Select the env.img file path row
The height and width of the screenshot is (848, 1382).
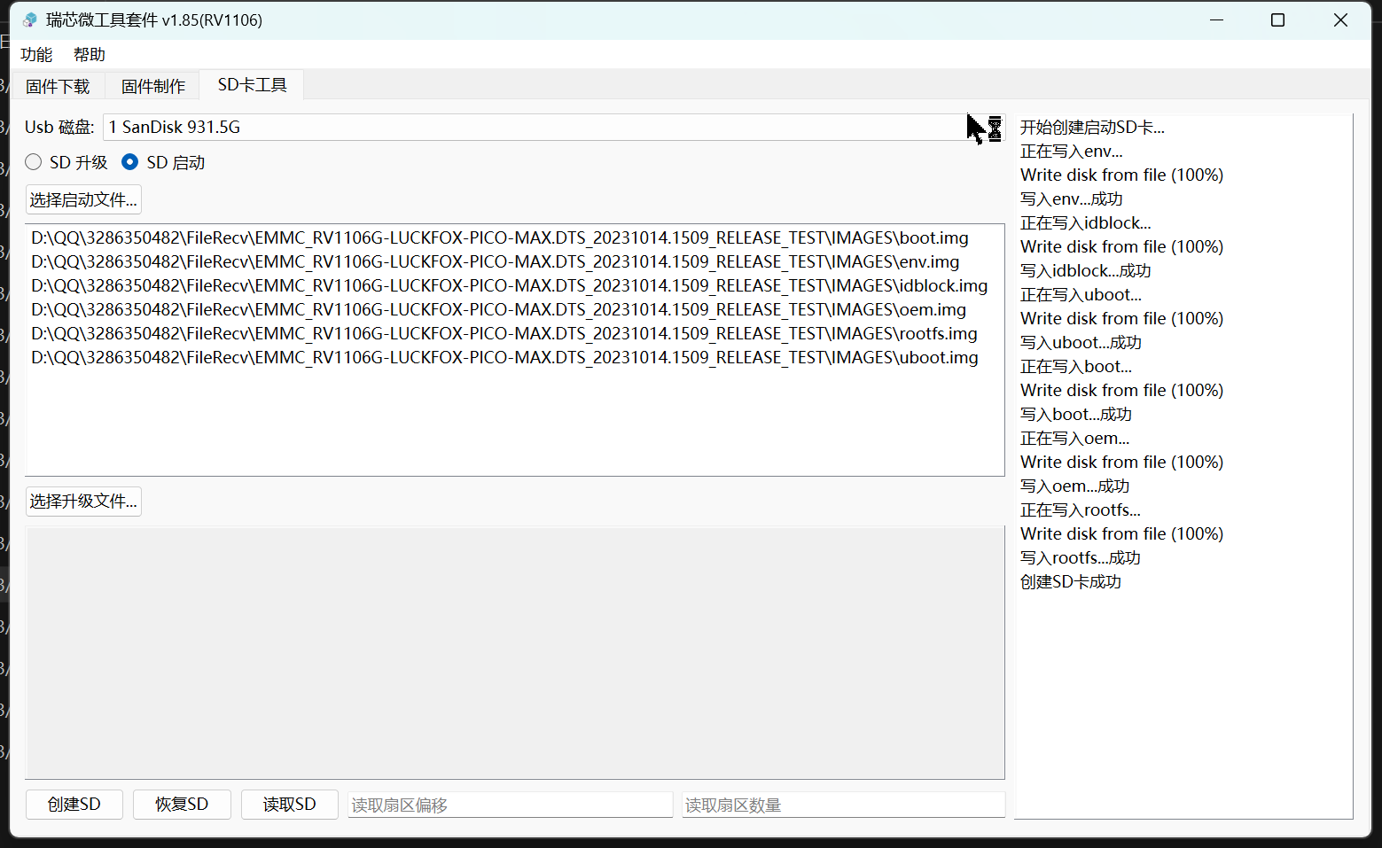(496, 262)
